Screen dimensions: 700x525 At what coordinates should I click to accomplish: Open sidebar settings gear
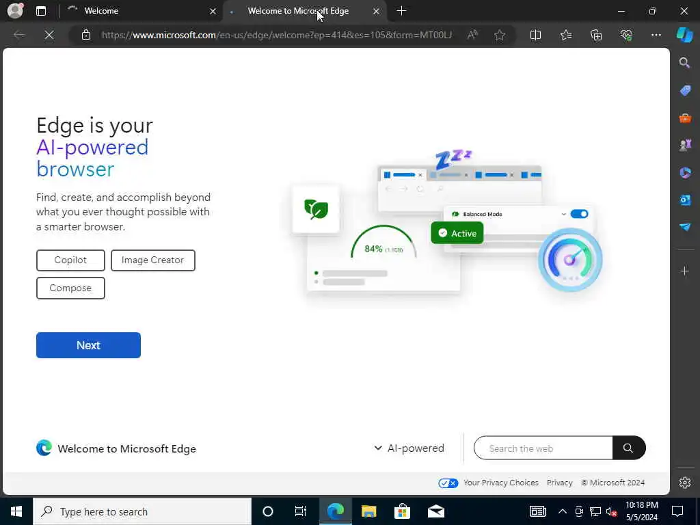click(685, 483)
